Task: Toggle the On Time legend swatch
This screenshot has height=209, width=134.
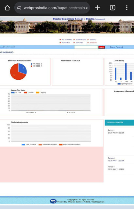Action: pos(13,92)
